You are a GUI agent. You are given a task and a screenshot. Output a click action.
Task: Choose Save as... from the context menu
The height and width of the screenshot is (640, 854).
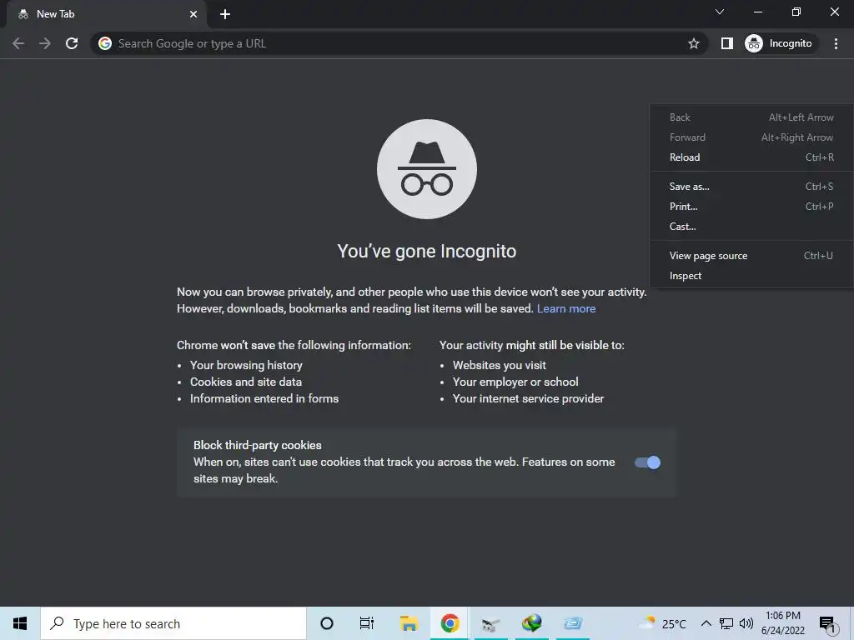(x=751, y=187)
